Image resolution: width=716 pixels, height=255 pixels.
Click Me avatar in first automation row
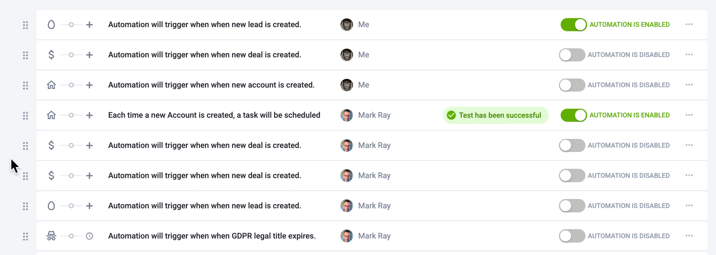click(x=347, y=24)
